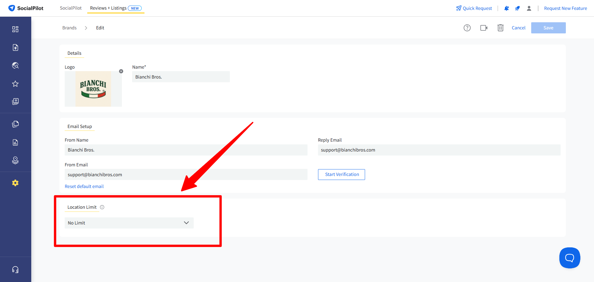Click the trash delete brand icon

[501, 28]
